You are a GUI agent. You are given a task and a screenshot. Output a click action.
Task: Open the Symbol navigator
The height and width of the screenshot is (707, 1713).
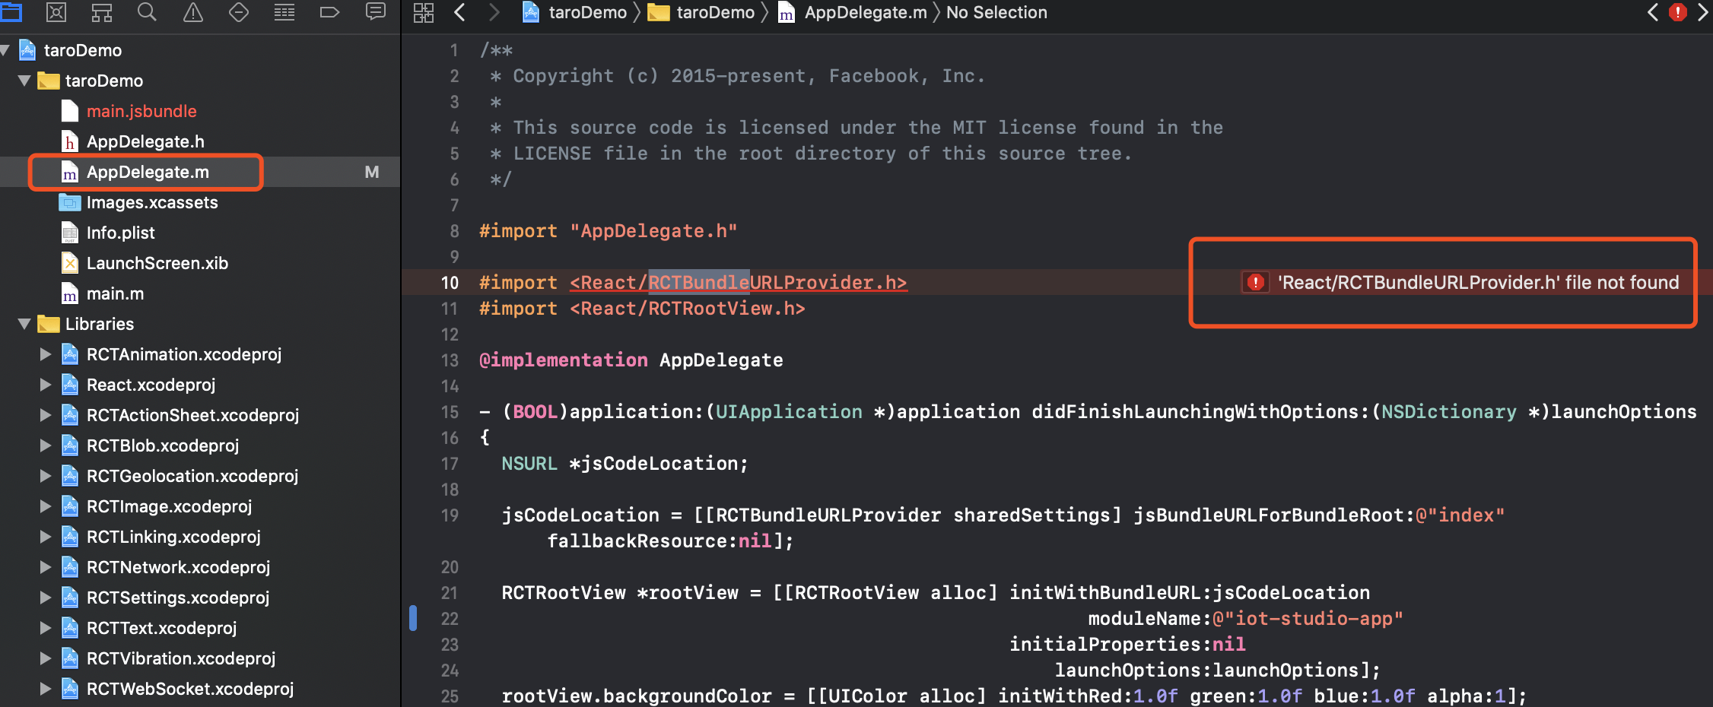coord(101,12)
